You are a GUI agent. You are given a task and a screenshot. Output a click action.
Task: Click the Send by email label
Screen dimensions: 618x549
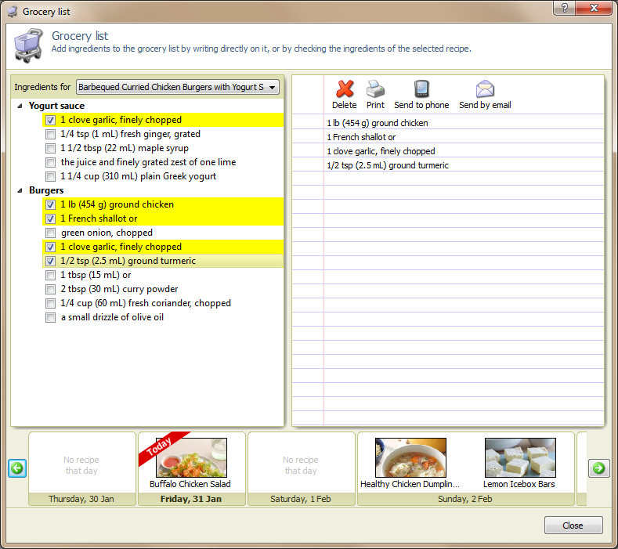485,105
